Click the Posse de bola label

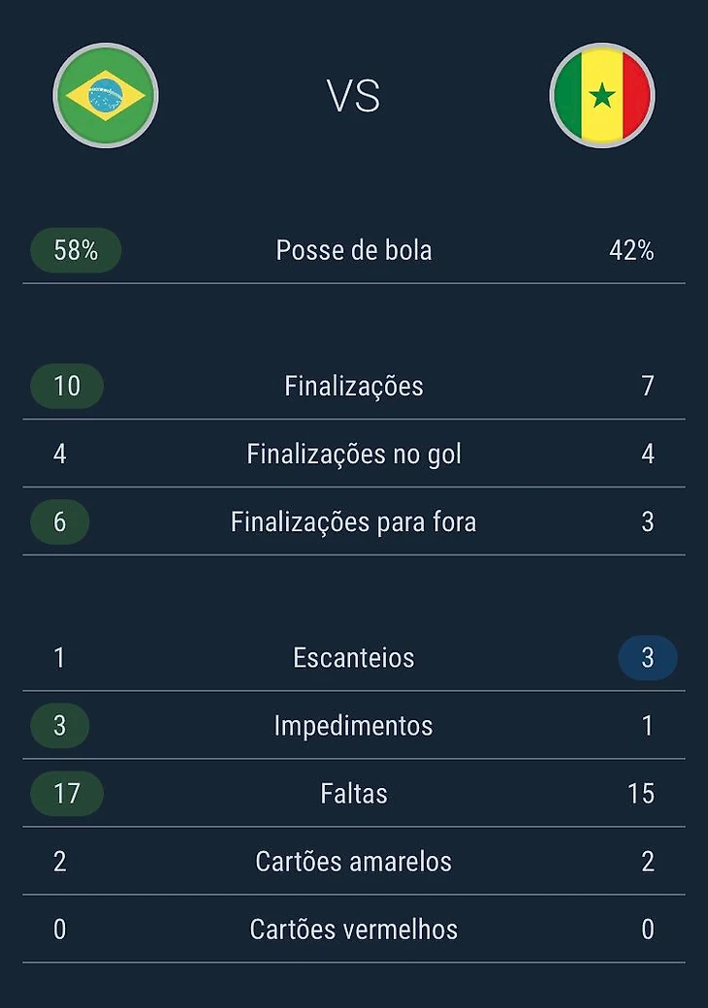354,250
